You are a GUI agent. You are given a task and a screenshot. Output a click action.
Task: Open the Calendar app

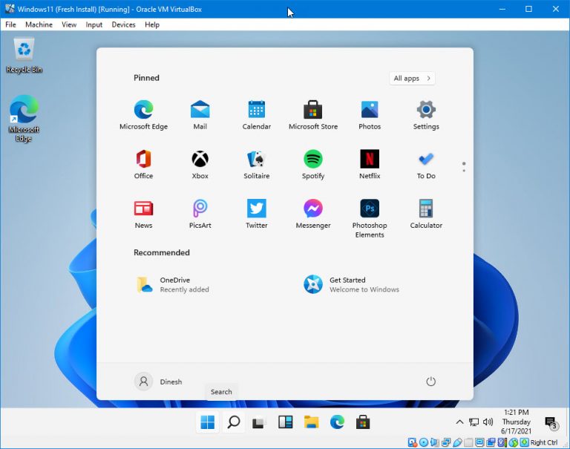point(257,115)
